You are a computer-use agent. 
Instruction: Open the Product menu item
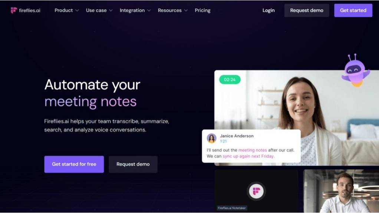[63, 10]
